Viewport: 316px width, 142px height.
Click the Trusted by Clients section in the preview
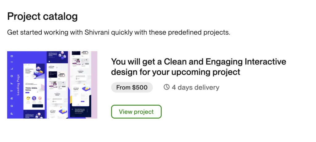click(57, 95)
